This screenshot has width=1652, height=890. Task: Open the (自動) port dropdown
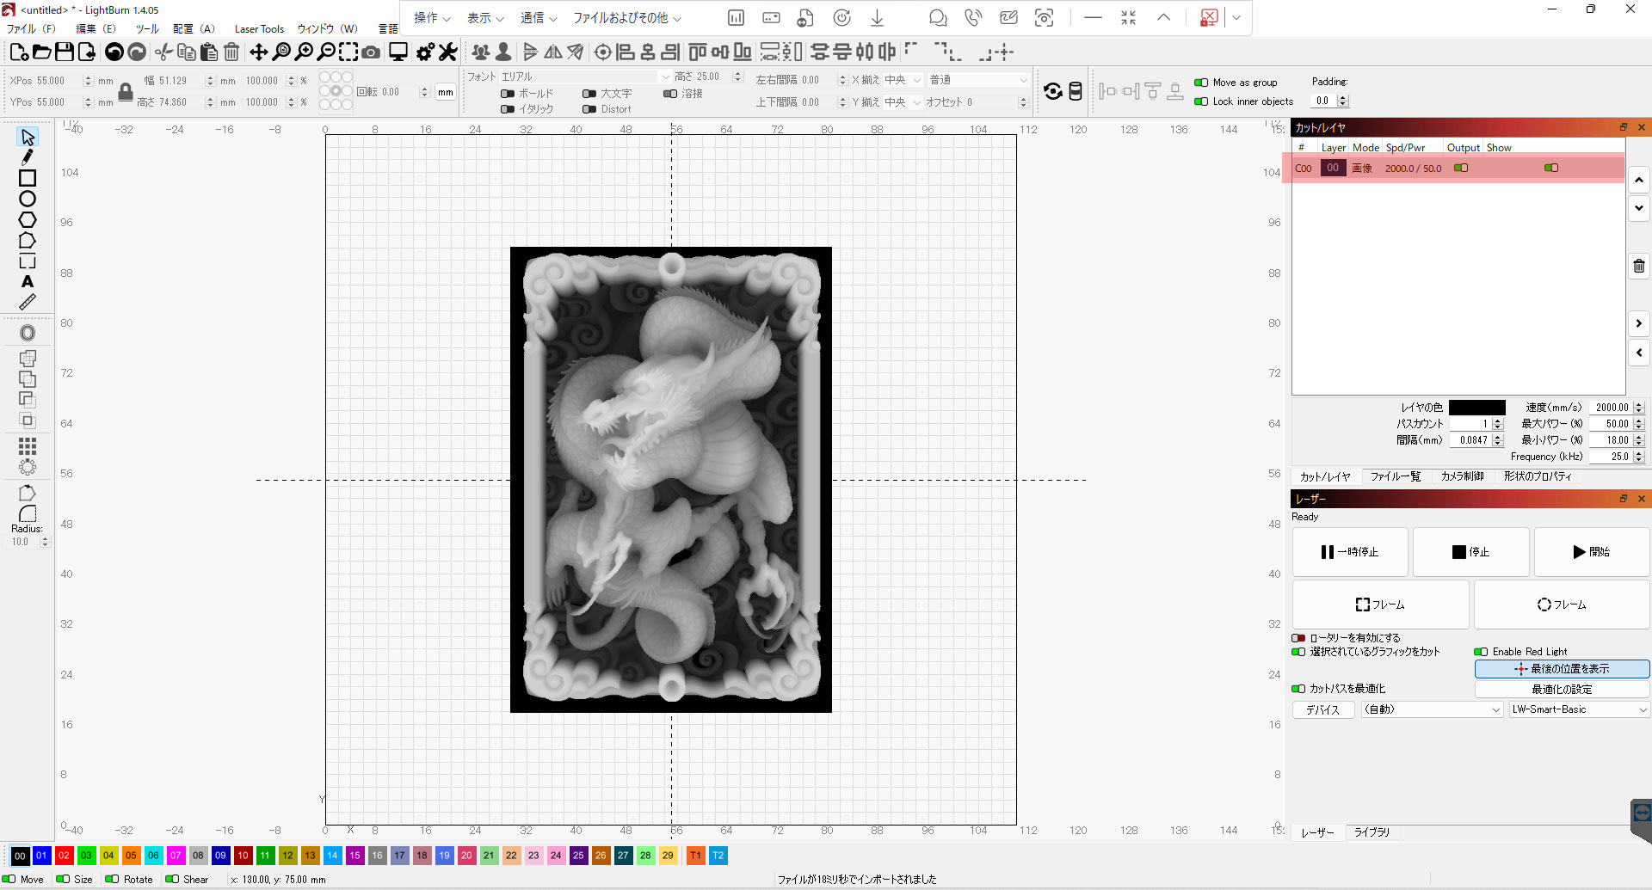click(x=1432, y=709)
